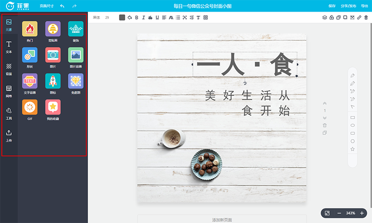Image resolution: width=372 pixels, height=223 pixels.
Task: Switch to the 背景 background sidebar tab
Action: (x=9, y=69)
